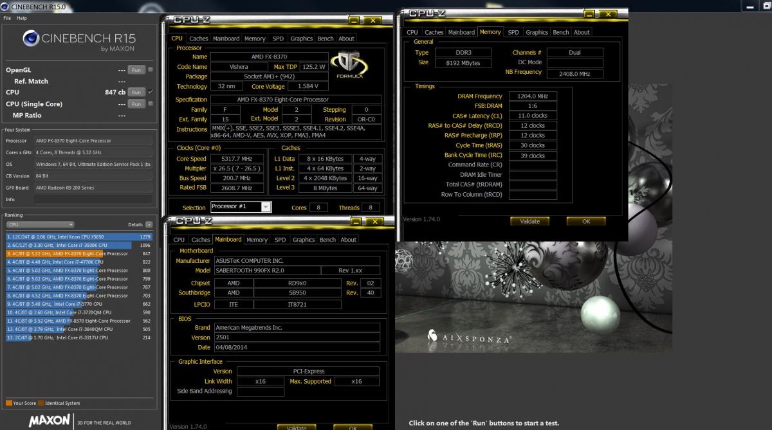
Task: Click the DRAM Frequency value 1204.0 MHz
Action: tap(532, 96)
